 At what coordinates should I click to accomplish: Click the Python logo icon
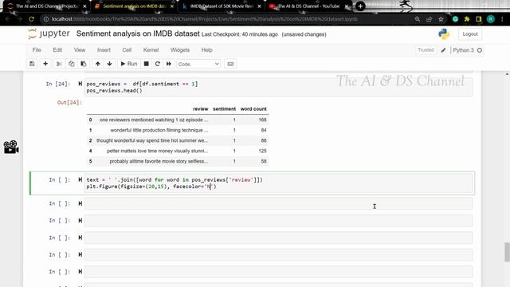click(444, 33)
